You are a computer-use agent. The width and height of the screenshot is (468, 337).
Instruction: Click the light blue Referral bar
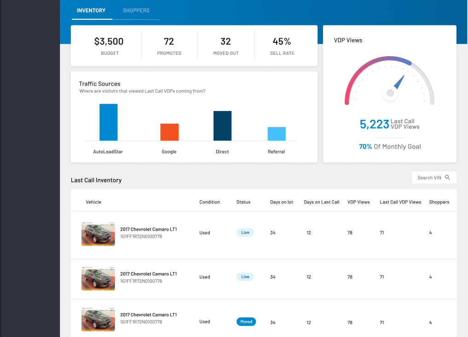tap(277, 134)
